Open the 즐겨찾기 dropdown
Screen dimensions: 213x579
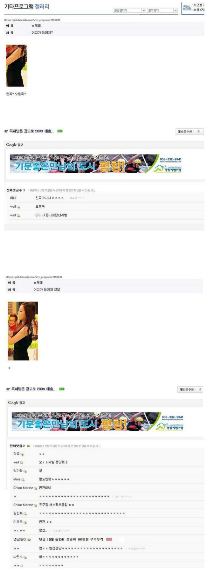162,10
